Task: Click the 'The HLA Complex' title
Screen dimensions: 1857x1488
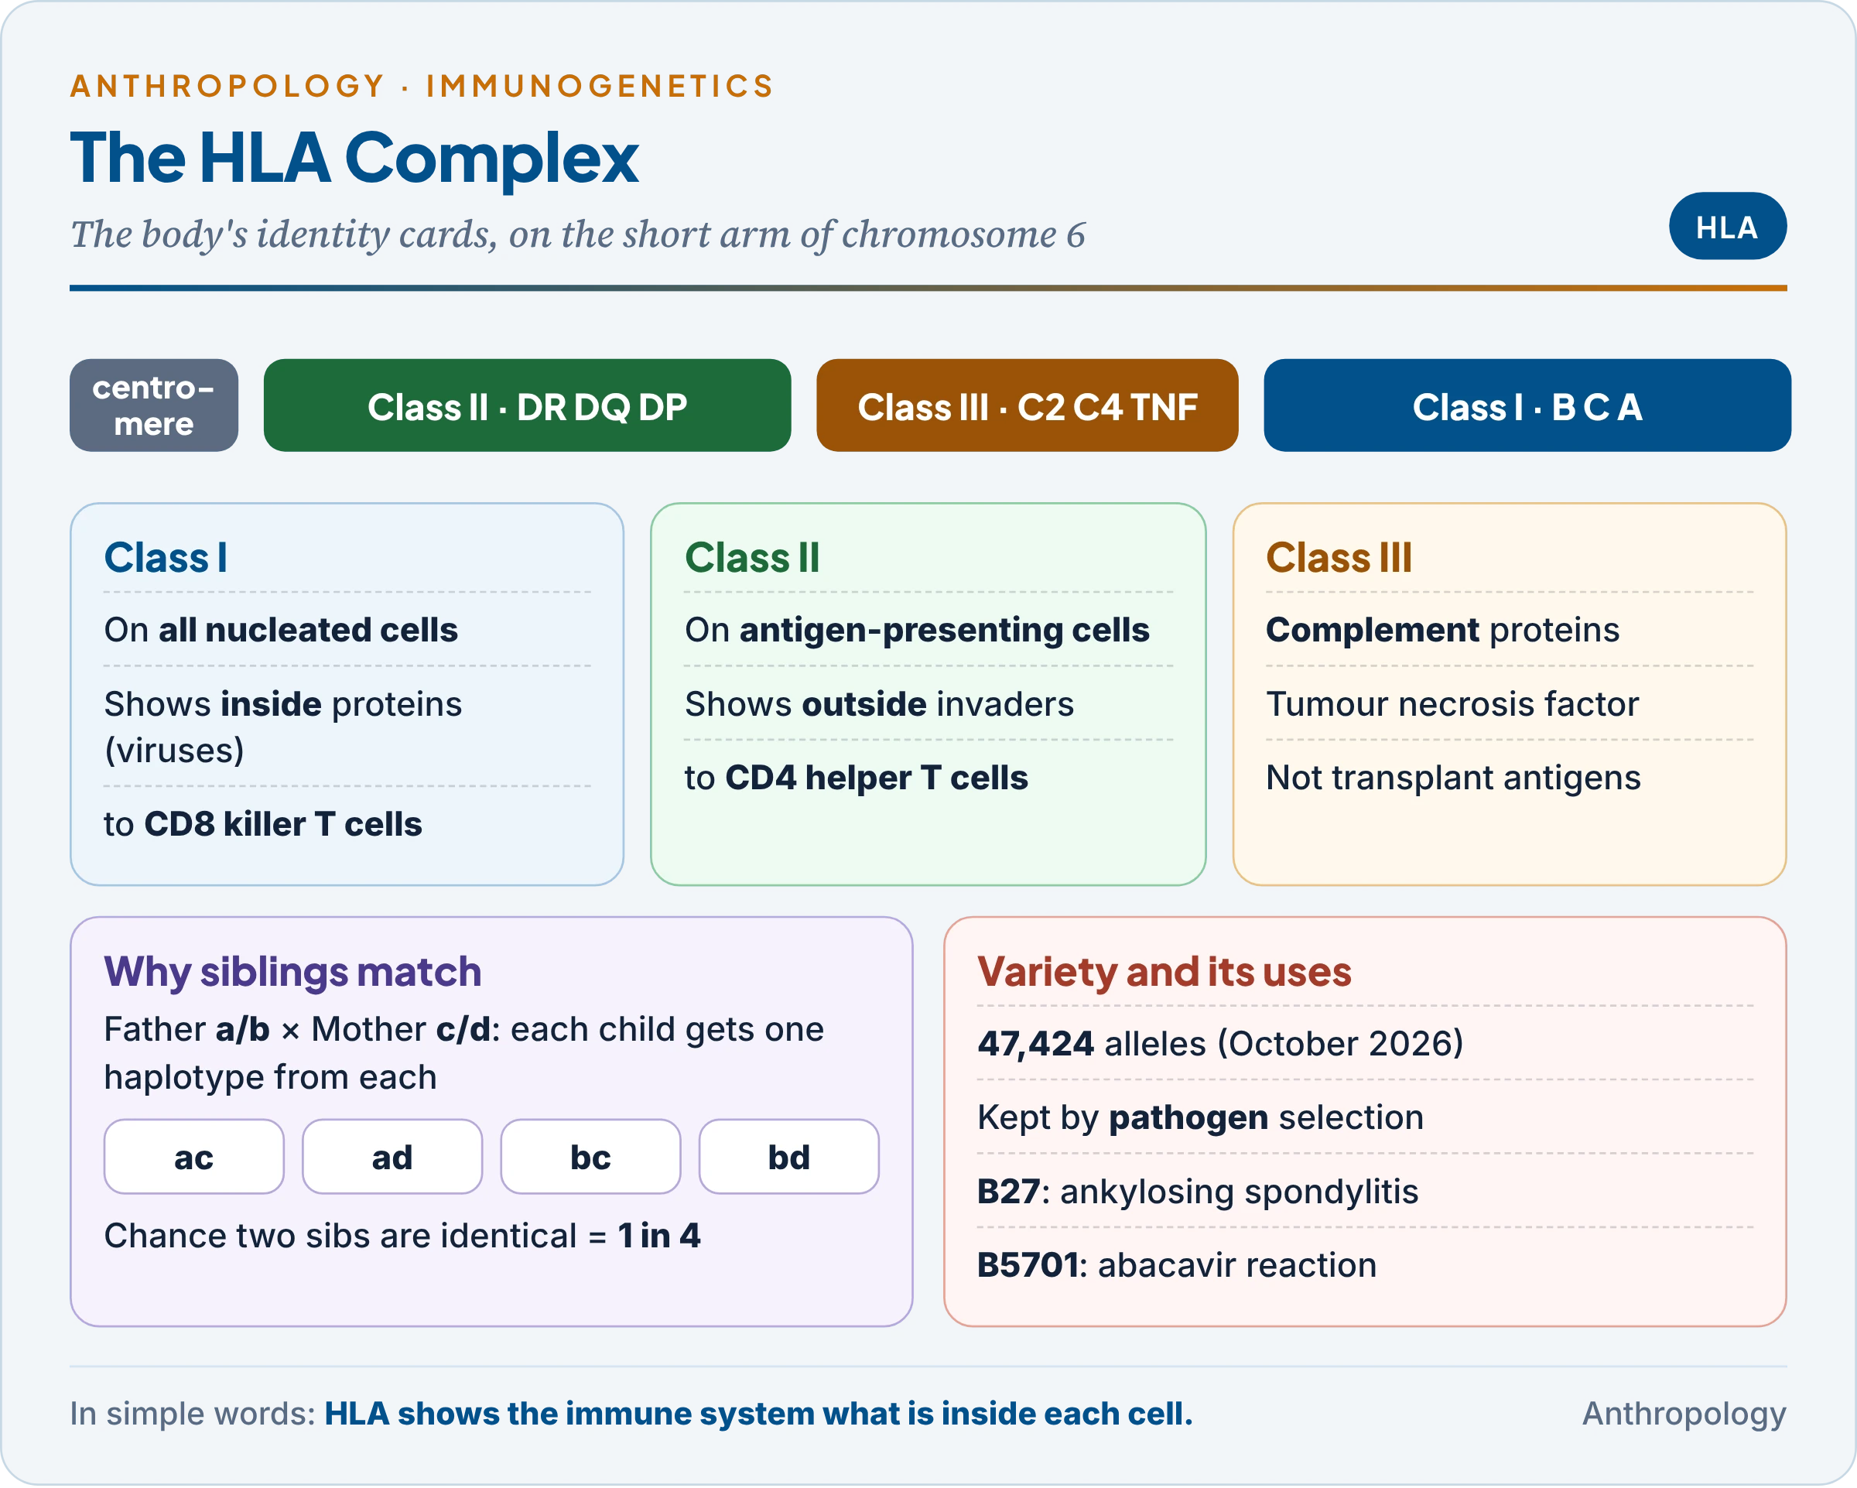Action: [354, 159]
